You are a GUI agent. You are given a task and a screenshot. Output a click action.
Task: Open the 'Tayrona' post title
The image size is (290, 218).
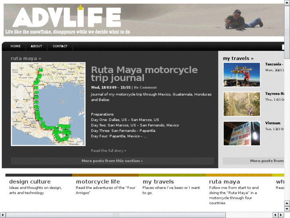(x=275, y=94)
